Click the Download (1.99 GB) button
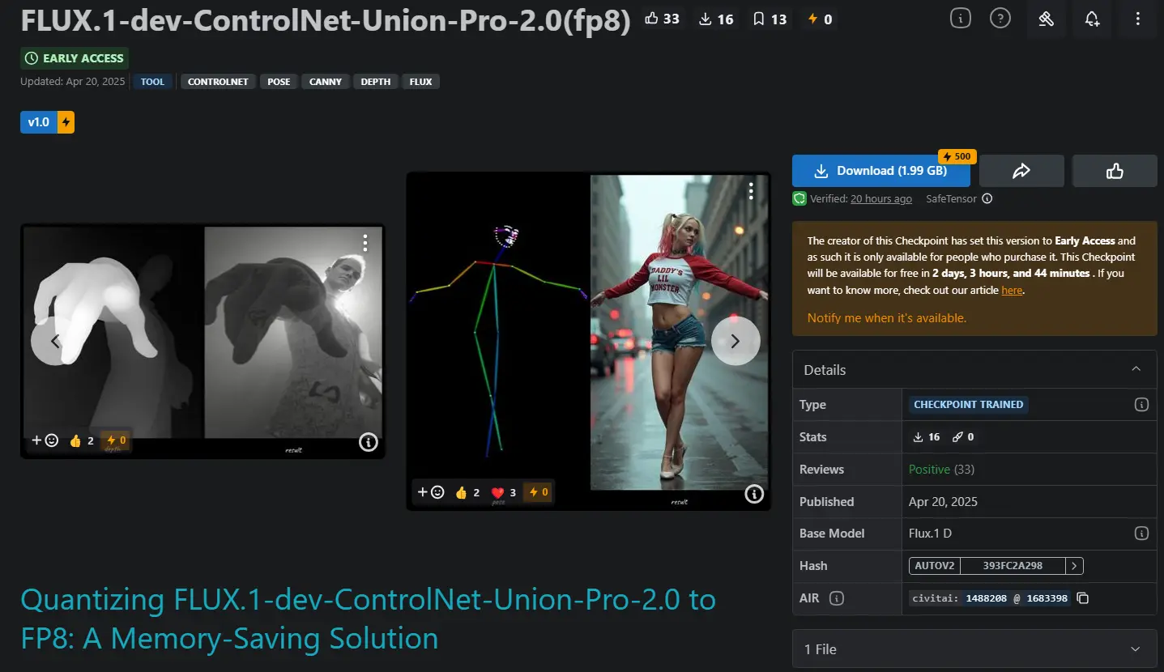The width and height of the screenshot is (1164, 672). tap(880, 171)
